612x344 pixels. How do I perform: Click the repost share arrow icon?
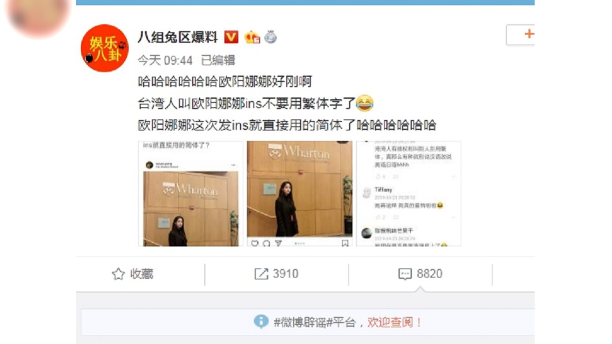261,274
